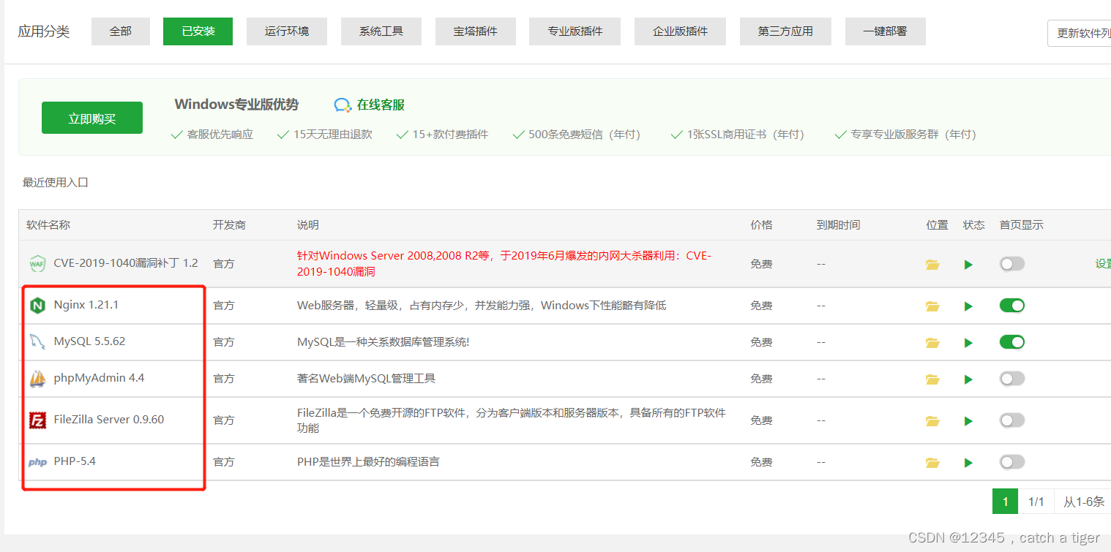Open the MySQL 5.5.62 entry
Viewport: 1111px width, 552px height.
pos(89,341)
